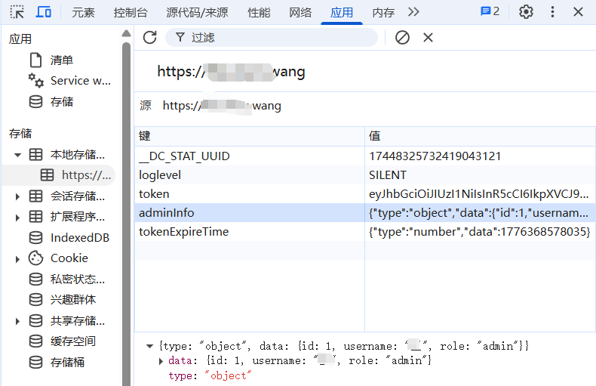Open the 内存 tab
Screen dimensions: 596x386
383,13
